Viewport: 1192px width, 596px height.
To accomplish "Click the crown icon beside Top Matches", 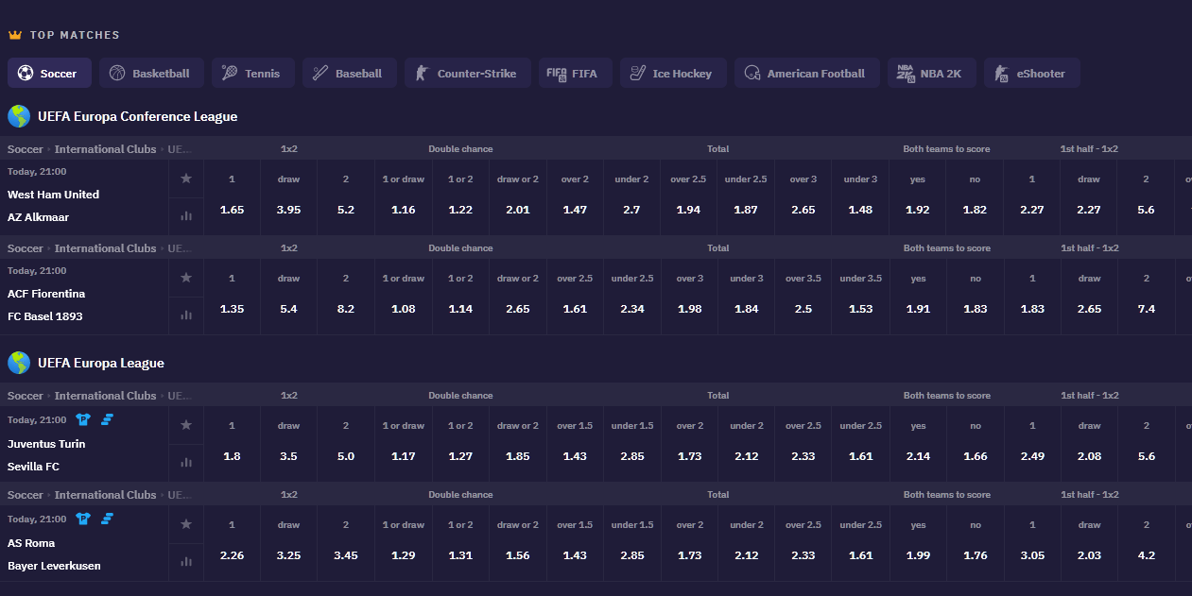I will 15,35.
